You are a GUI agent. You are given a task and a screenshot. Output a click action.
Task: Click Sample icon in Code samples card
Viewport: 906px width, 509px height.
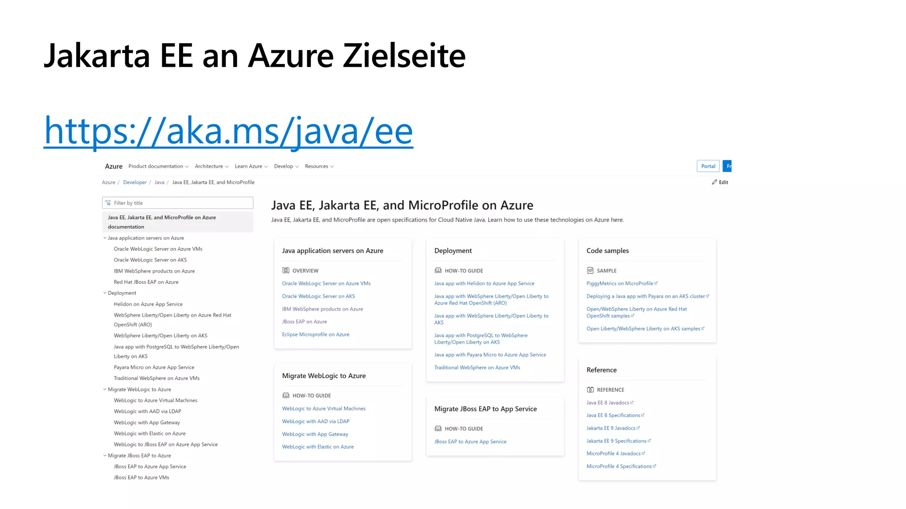pyautogui.click(x=590, y=270)
